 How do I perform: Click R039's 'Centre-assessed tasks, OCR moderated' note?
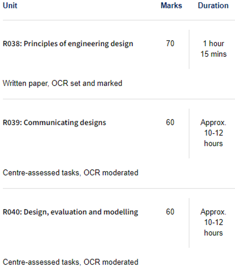70,173
